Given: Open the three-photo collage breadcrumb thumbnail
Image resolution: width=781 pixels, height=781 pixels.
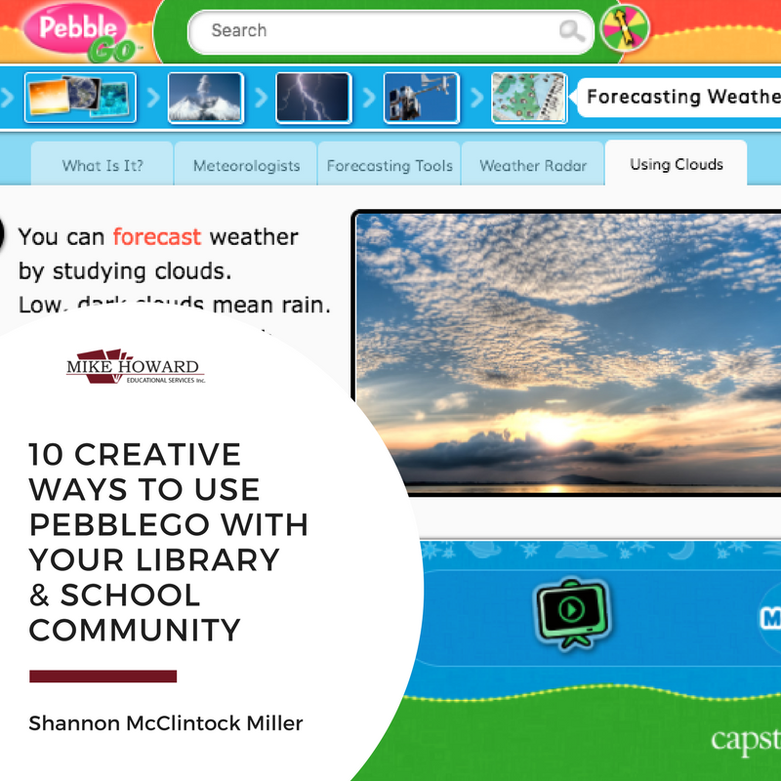Looking at the screenshot, I should pos(80,98).
